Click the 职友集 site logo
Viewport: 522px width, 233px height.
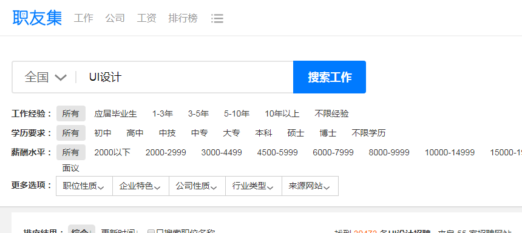click(x=37, y=18)
